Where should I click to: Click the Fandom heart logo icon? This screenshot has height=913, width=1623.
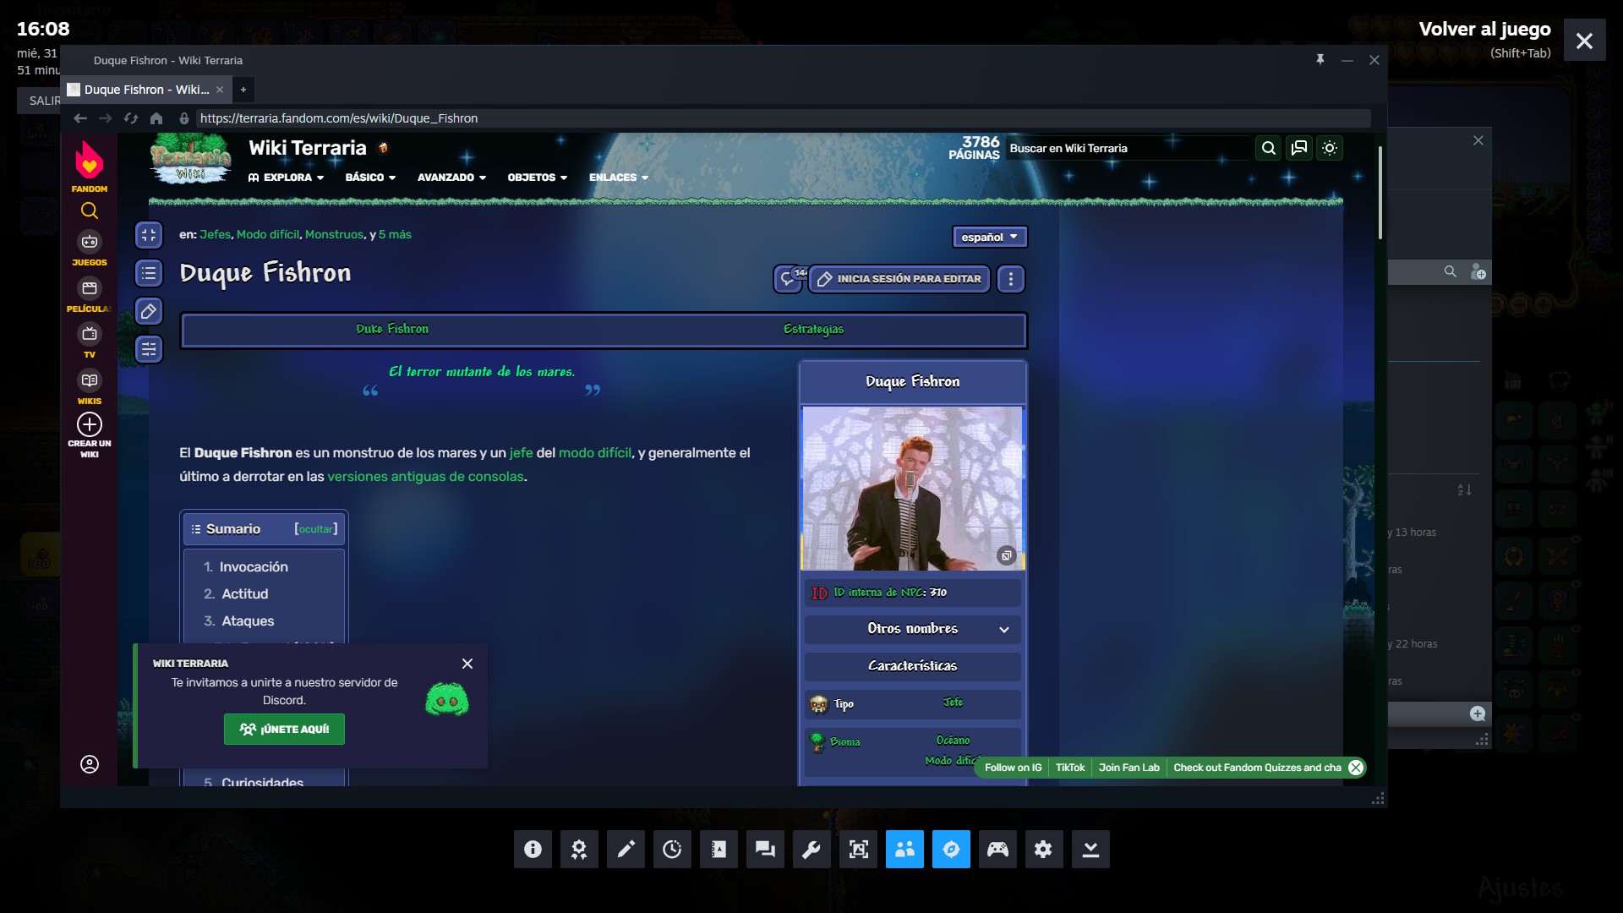[89, 161]
